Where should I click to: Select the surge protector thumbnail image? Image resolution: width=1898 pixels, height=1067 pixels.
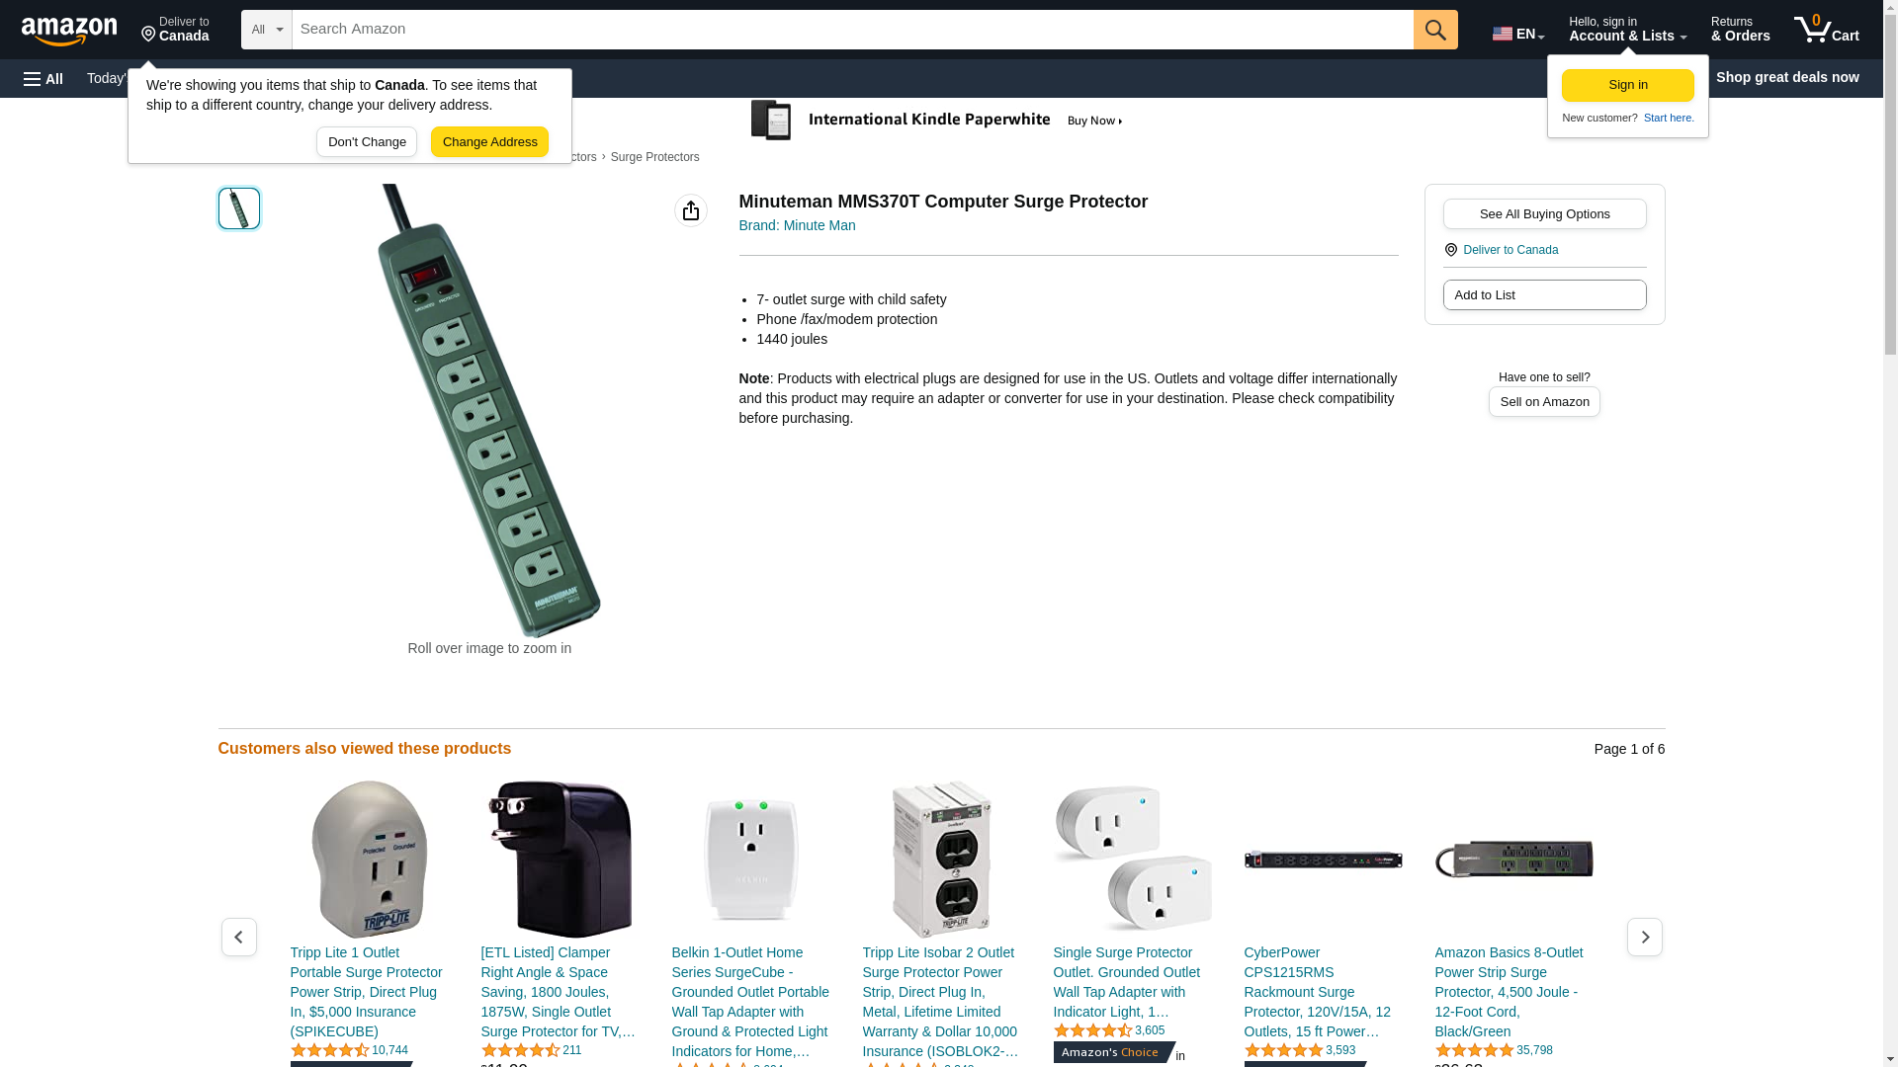point(239,208)
